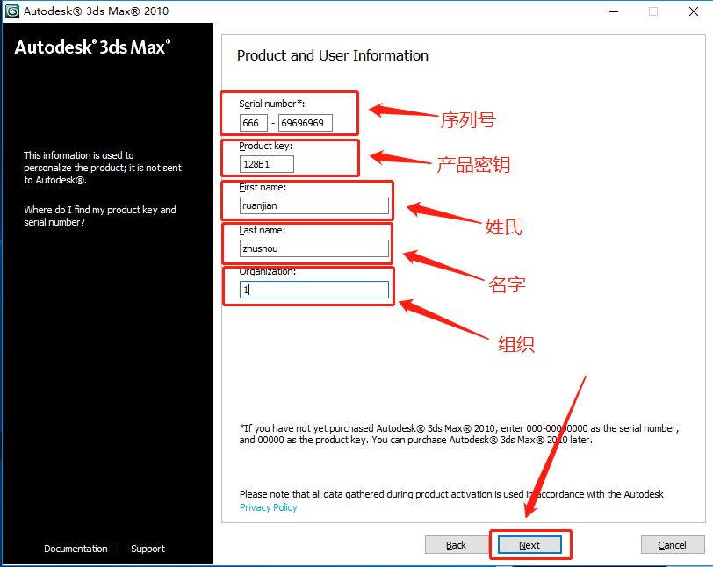Click the 'Organization:' label

coord(267,271)
